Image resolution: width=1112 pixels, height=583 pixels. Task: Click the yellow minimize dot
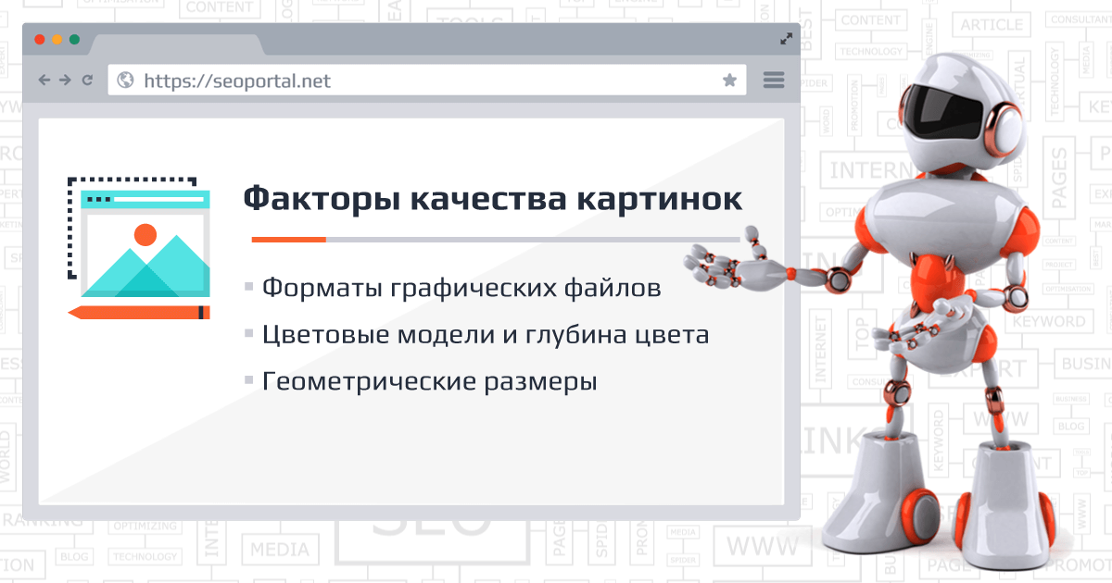(x=57, y=40)
